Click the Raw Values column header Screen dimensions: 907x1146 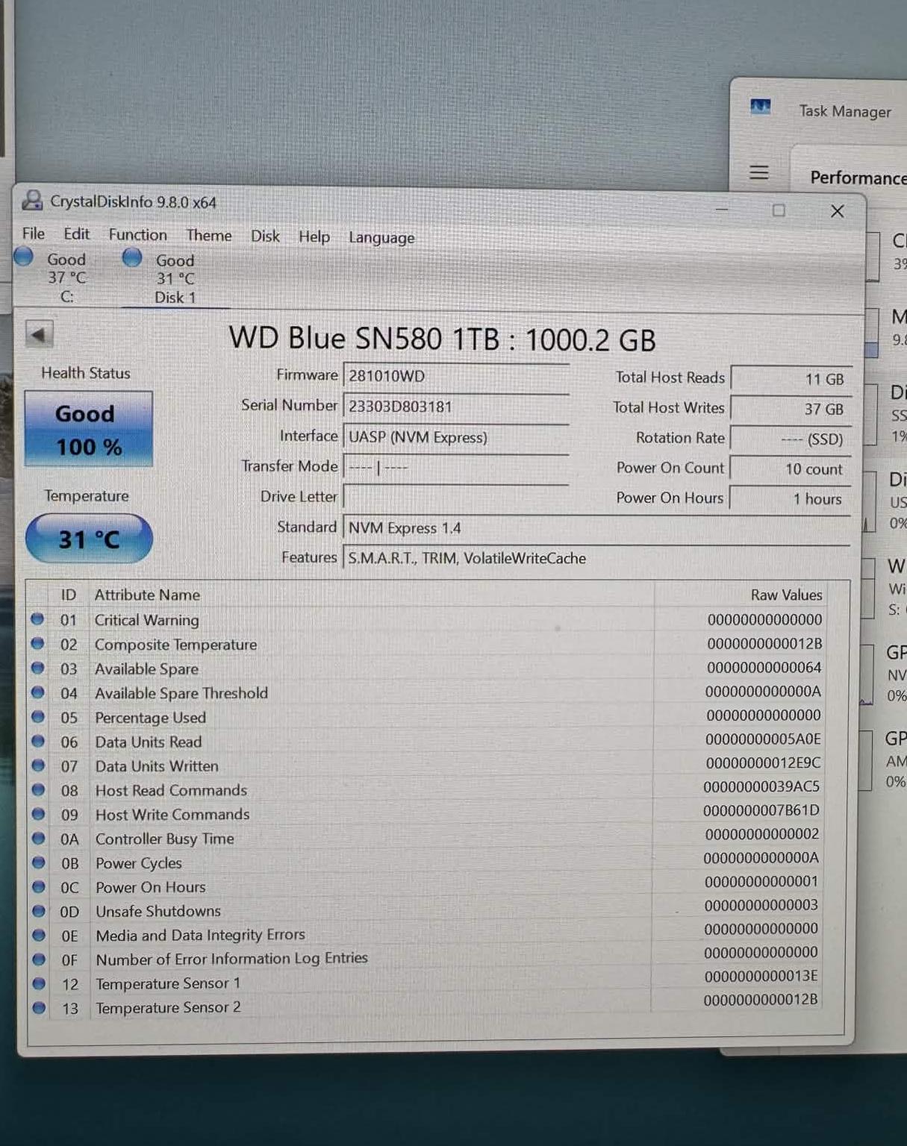click(786, 595)
